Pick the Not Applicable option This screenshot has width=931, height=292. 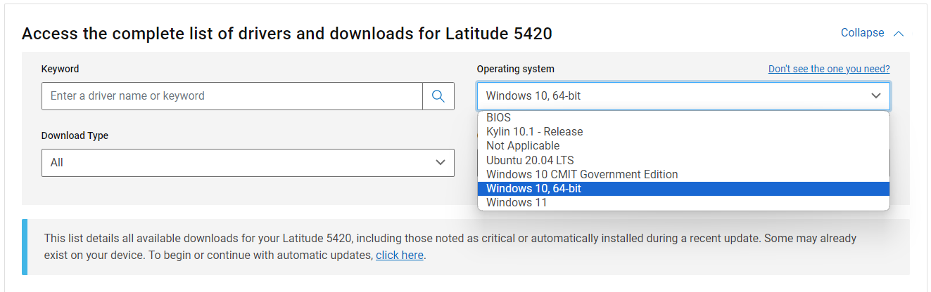(x=523, y=146)
